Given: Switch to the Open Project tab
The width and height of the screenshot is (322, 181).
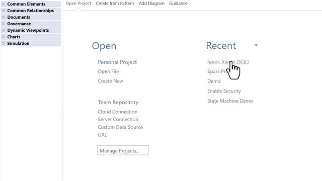Looking at the screenshot, I should click(x=78, y=4).
